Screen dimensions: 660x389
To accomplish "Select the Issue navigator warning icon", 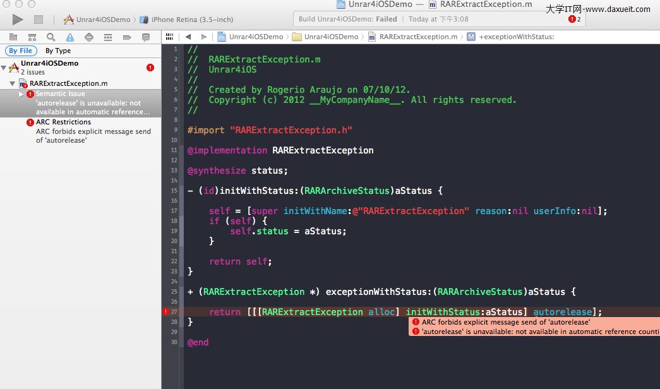I will pyautogui.click(x=69, y=37).
